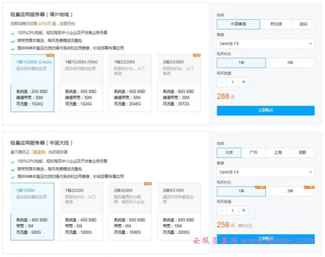Switch mainland purchase duration to 3年
This screenshot has width=325, height=257.
click(x=290, y=191)
